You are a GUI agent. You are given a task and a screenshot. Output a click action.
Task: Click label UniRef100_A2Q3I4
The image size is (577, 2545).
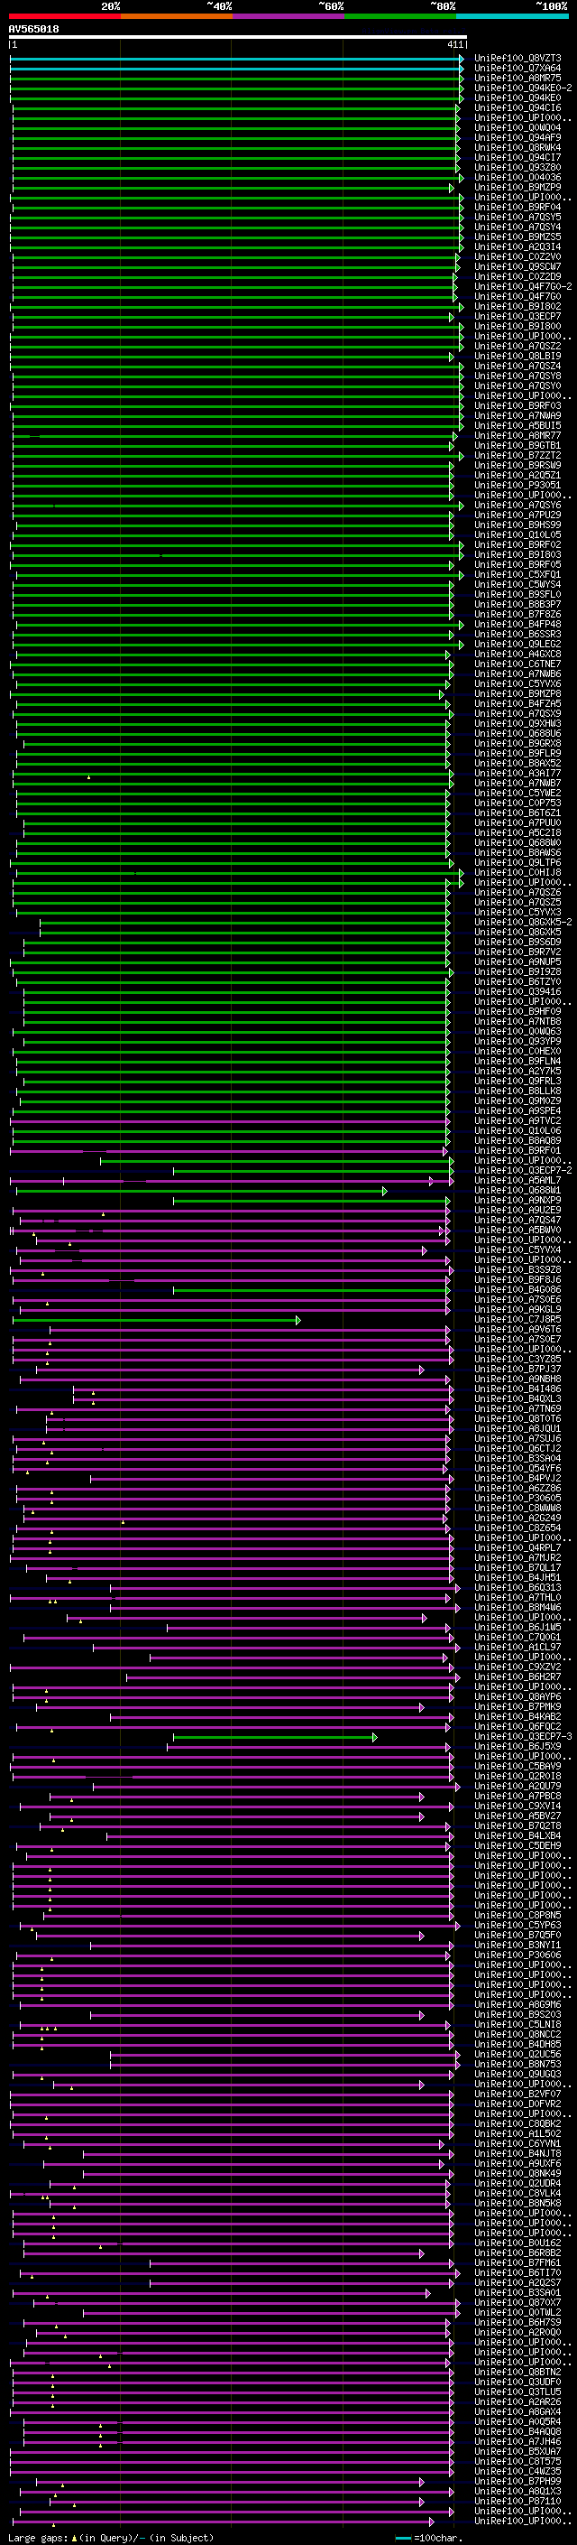tap(517, 247)
